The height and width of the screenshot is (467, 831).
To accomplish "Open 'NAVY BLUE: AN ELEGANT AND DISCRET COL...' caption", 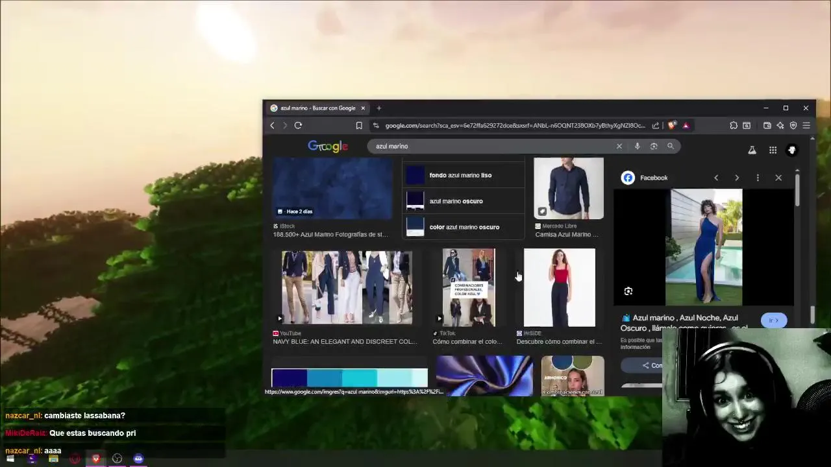I will click(x=345, y=342).
